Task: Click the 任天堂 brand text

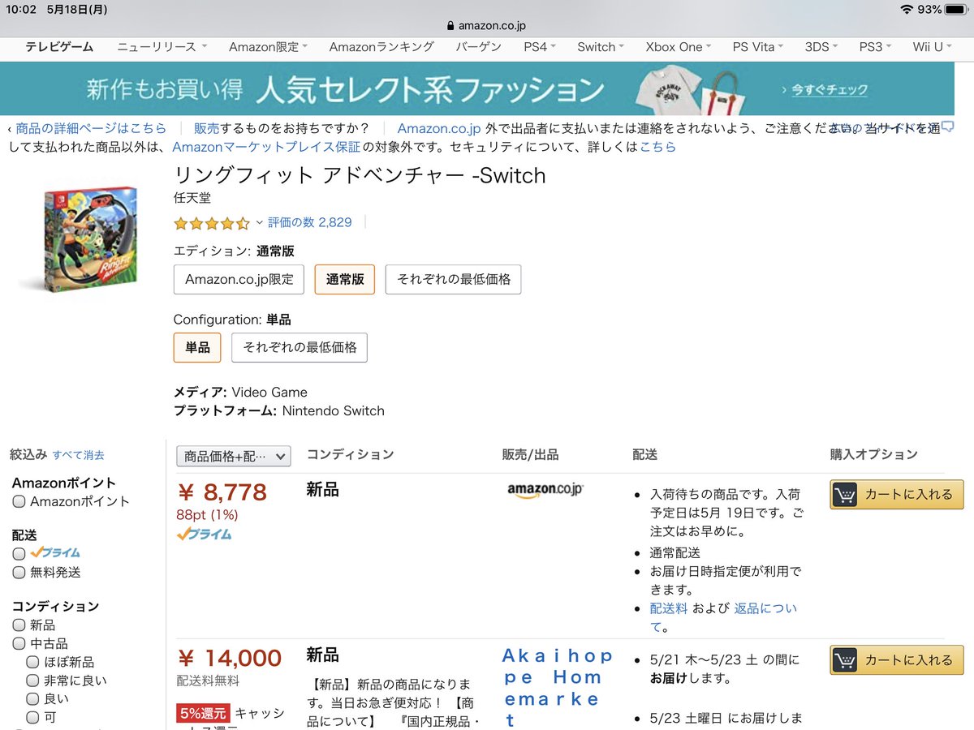Action: 192,198
